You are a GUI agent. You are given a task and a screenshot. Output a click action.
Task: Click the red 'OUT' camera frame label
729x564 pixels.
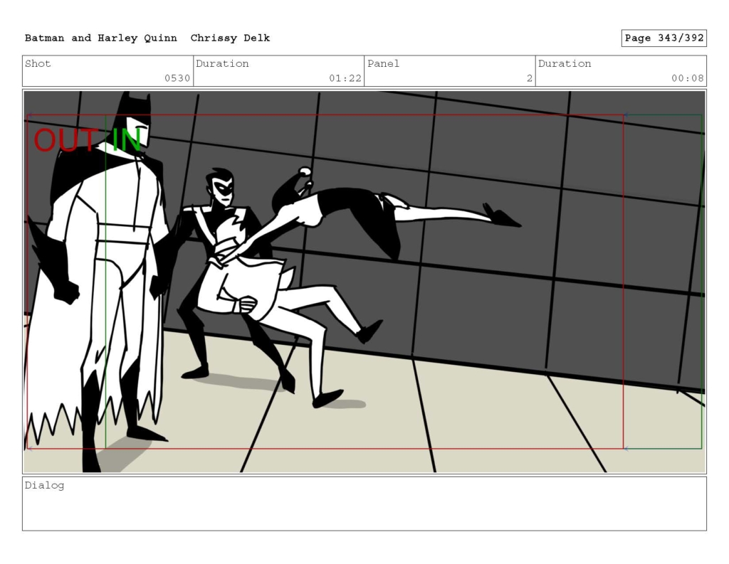pos(65,140)
